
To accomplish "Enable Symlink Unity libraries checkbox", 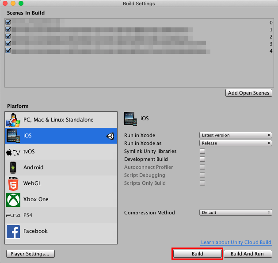I will click(202, 151).
